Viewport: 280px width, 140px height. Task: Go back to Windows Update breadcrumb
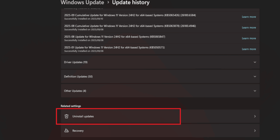(82, 3)
